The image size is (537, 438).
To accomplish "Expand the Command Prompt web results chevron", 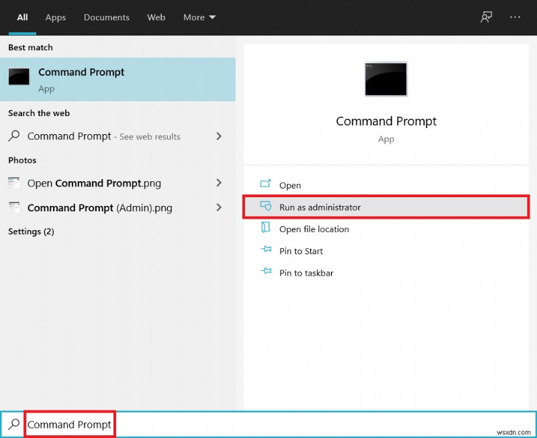I will point(219,136).
